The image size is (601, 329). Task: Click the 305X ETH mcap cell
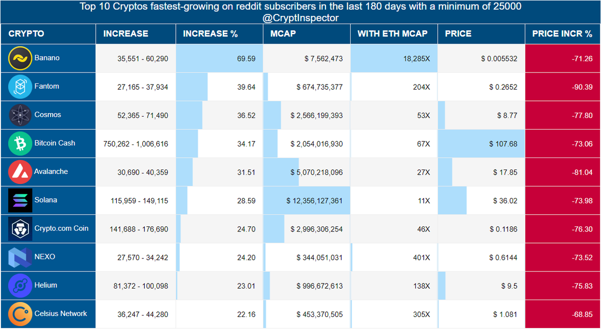394,315
